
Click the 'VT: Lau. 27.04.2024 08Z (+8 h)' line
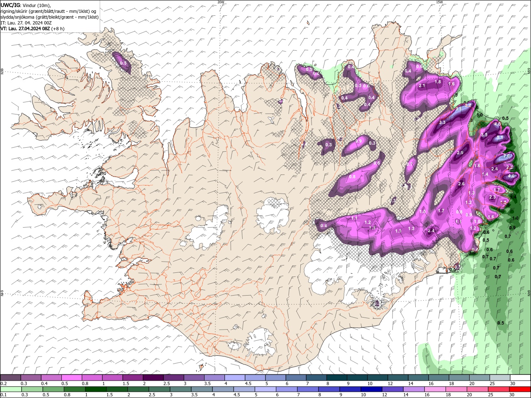tap(32, 29)
